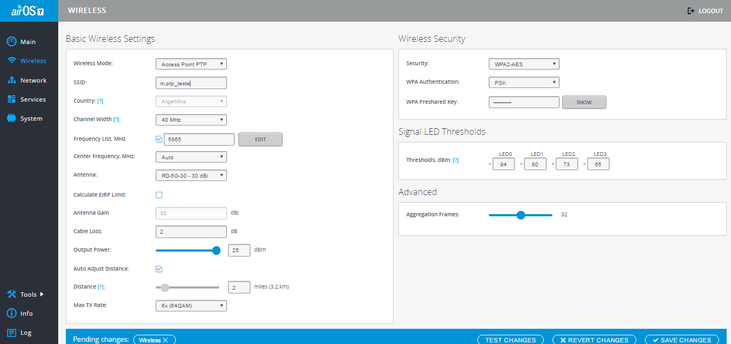Screen dimensions: 731x344
Task: Open the Services section
Action: pyautogui.click(x=33, y=99)
